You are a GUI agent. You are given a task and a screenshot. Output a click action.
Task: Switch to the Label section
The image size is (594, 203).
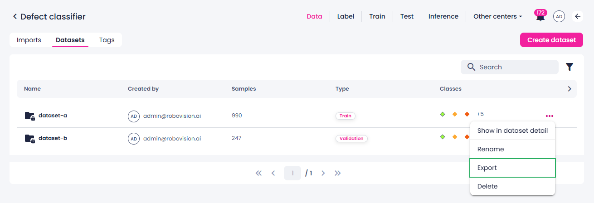[x=346, y=16]
